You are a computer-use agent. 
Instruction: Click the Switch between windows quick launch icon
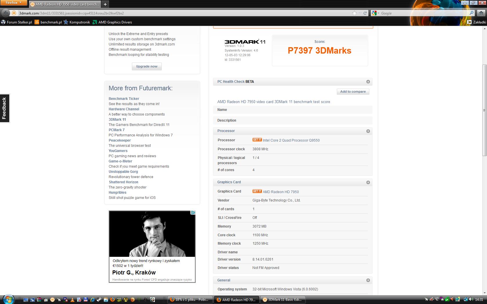(x=32, y=300)
